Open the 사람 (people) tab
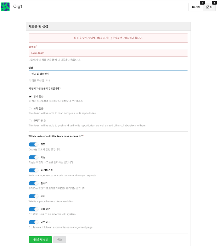This screenshot has width=220, height=249. click(196, 7)
